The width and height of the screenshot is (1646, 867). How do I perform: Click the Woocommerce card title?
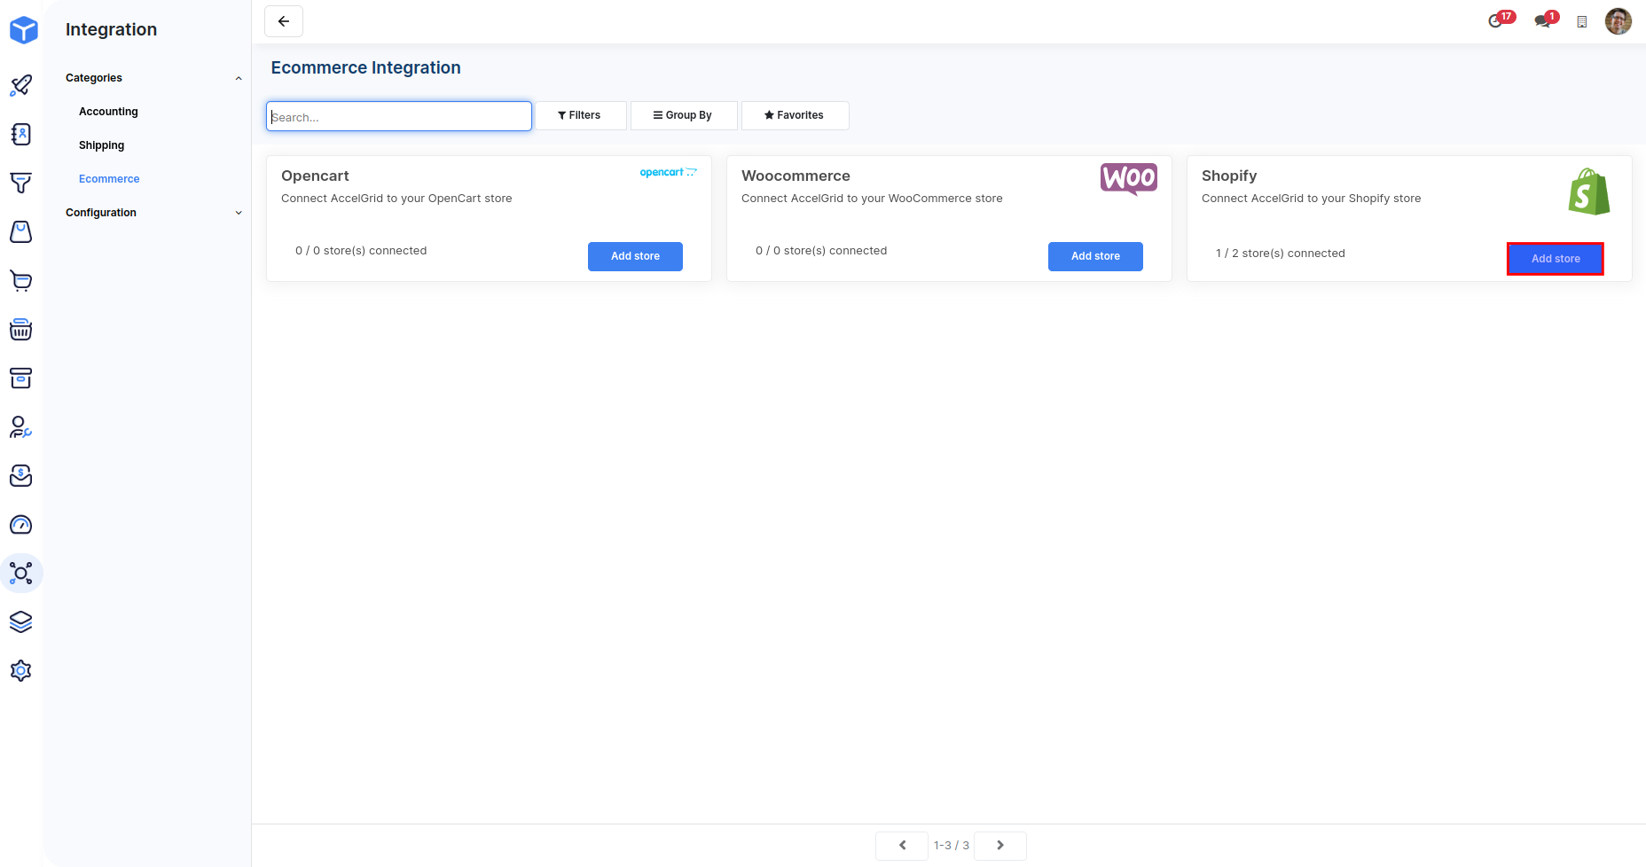(796, 176)
